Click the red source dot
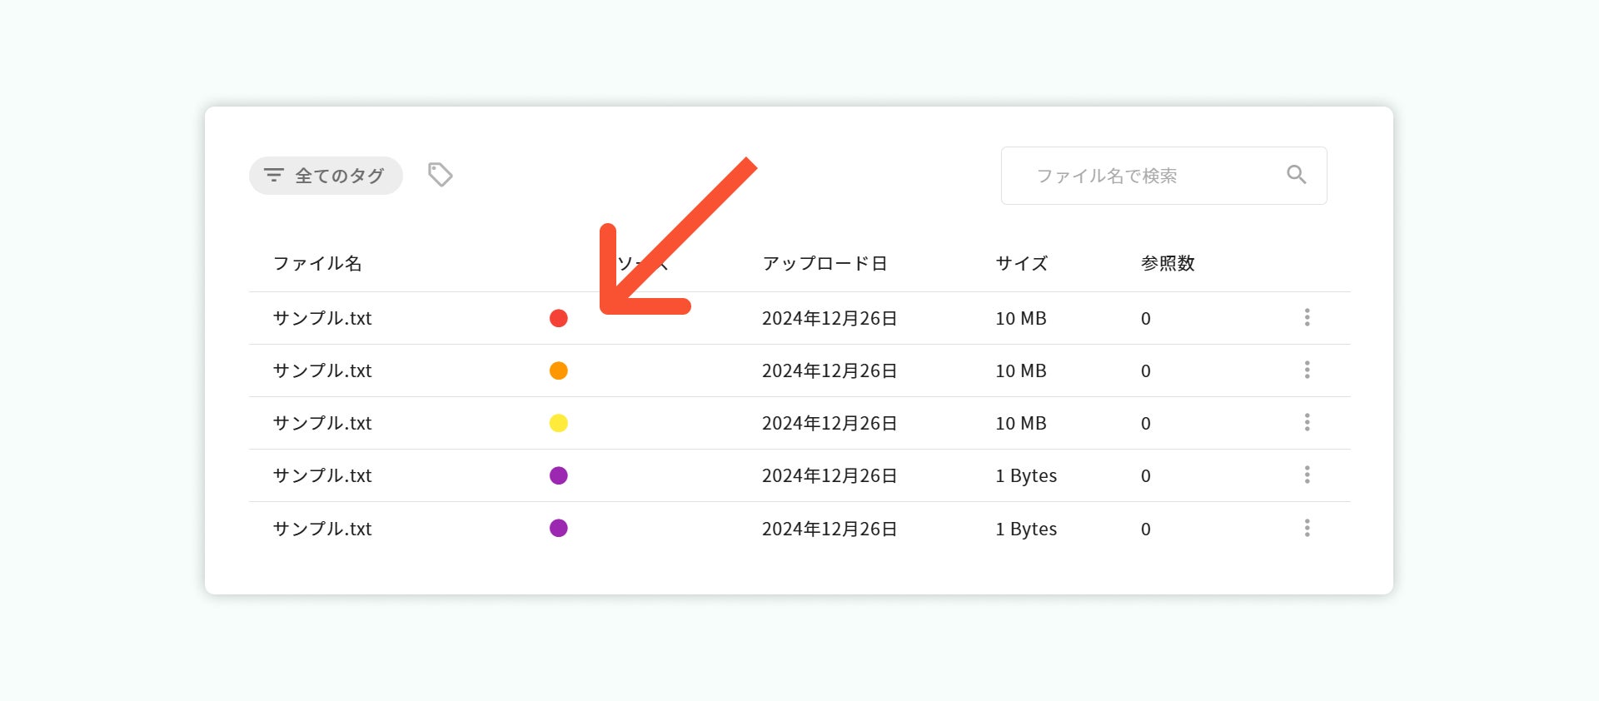Screen dimensions: 1599x701 point(559,318)
